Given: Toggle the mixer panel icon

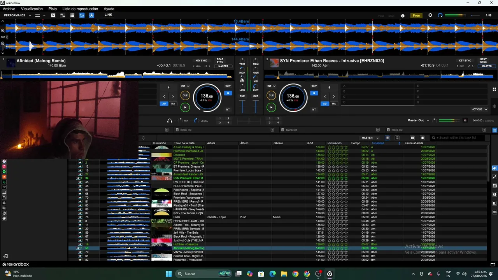Looking at the screenshot, I should (82, 15).
